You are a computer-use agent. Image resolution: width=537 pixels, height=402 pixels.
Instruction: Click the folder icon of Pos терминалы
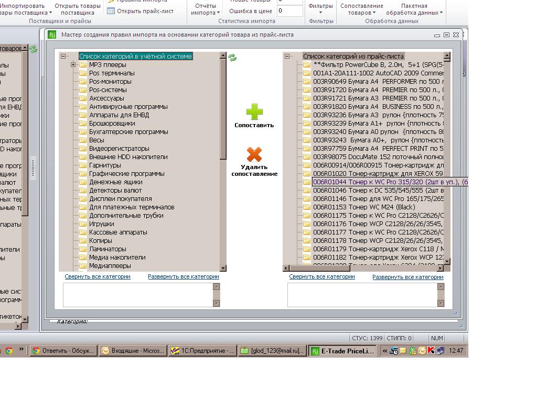pyautogui.click(x=83, y=73)
